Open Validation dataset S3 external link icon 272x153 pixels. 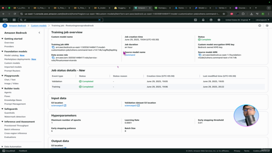point(139,105)
